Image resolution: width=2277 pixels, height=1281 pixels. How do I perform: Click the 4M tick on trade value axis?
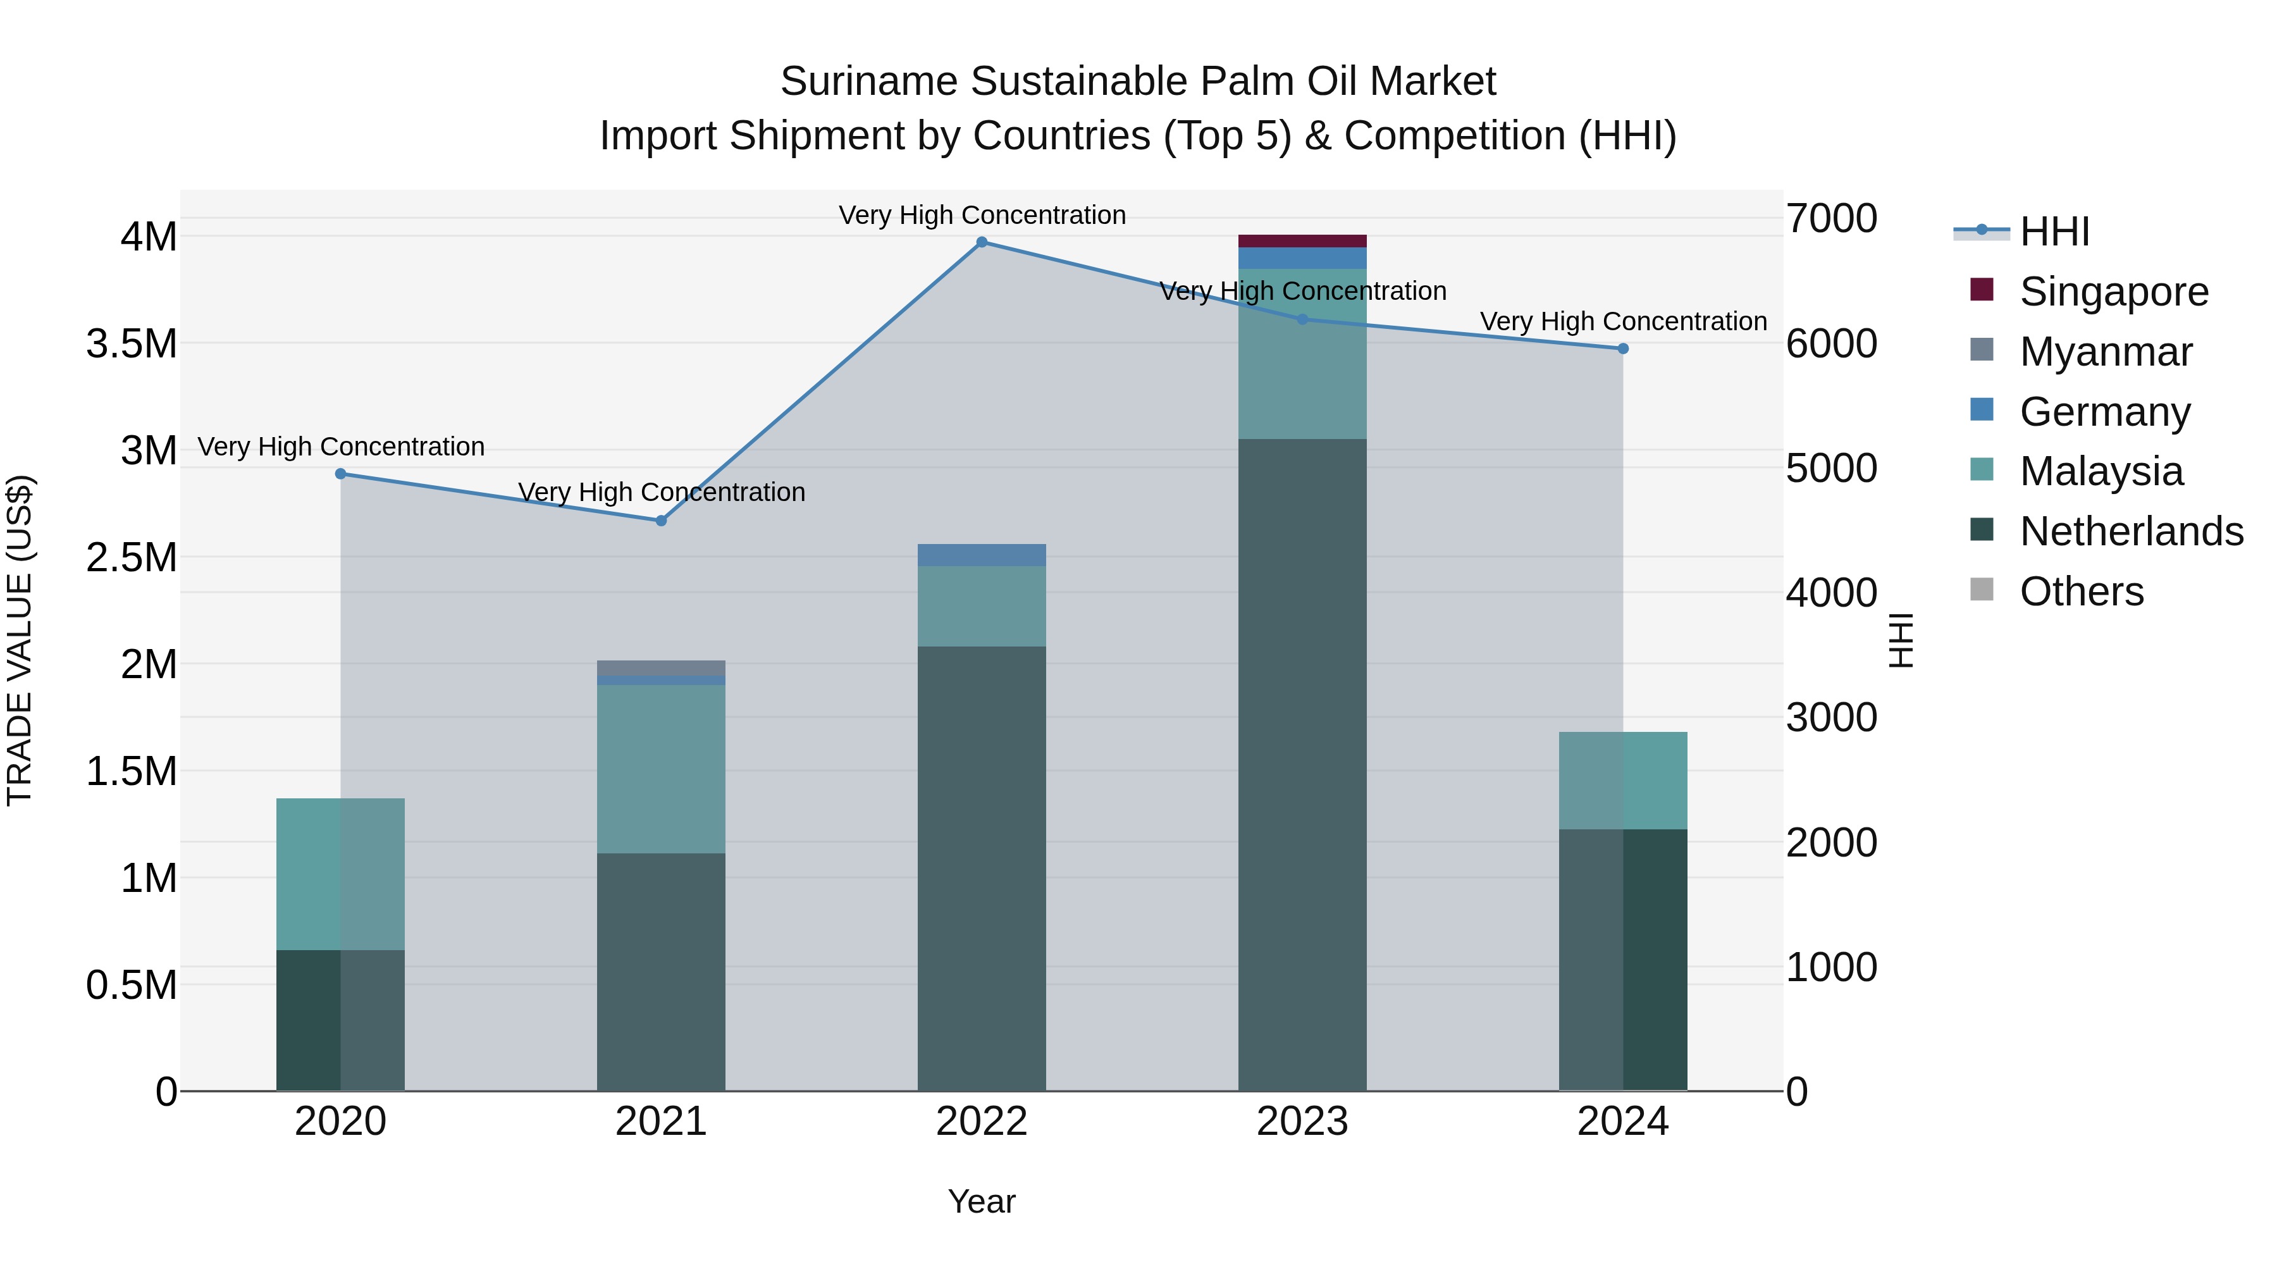pos(149,237)
